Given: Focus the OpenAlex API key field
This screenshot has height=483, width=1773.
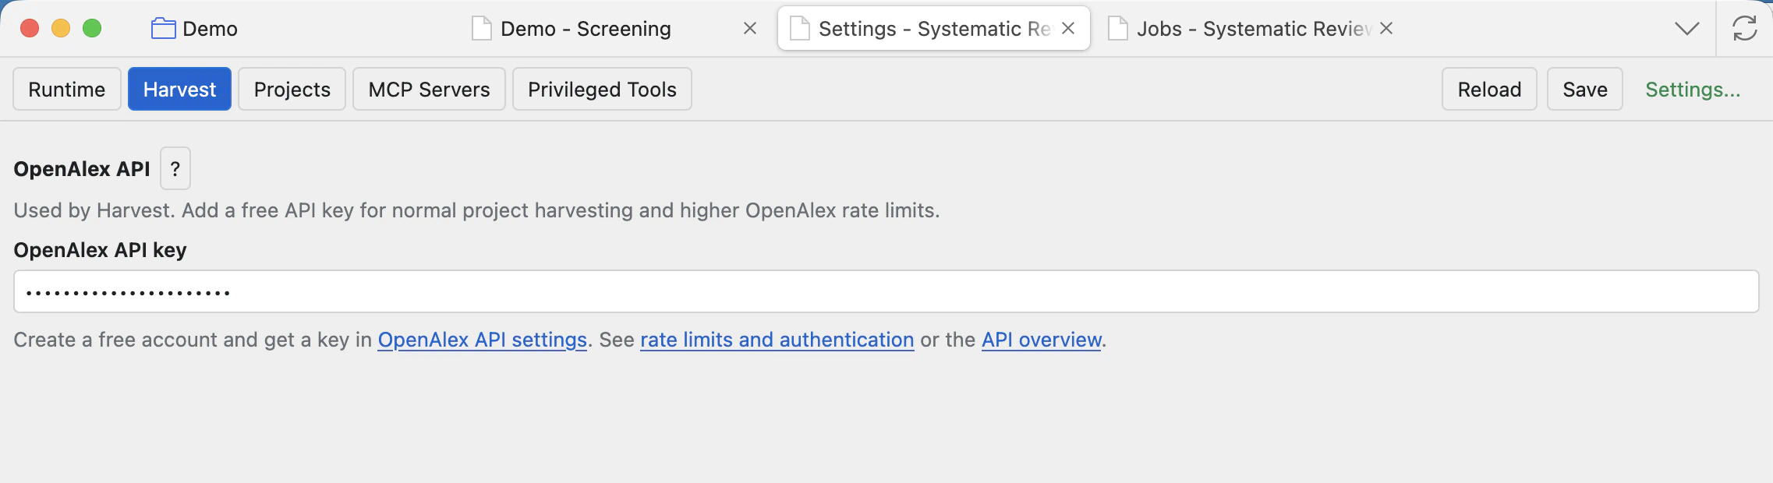Looking at the screenshot, I should (x=886, y=291).
